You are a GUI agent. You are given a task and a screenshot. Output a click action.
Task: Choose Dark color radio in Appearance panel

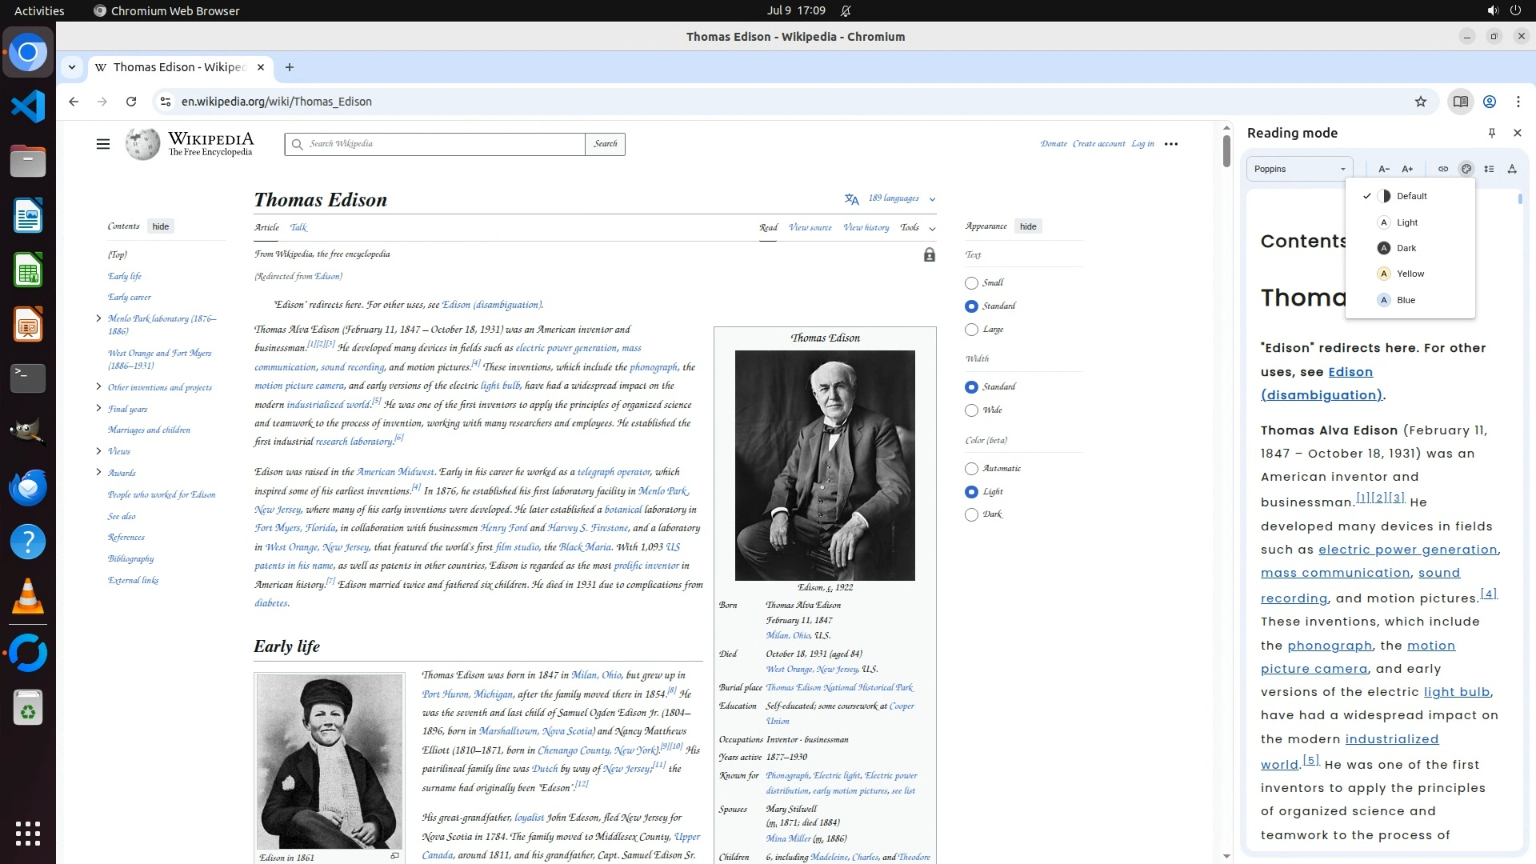click(971, 514)
